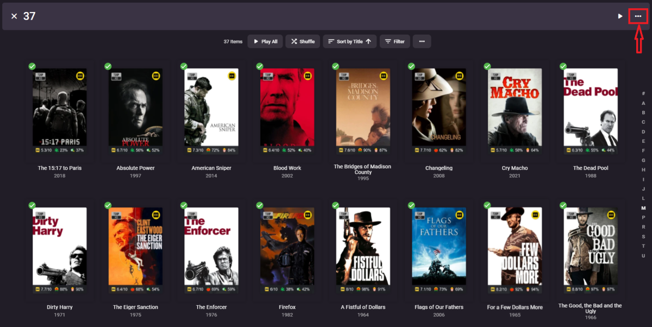Jump to letter G in index
652x327 pixels.
tap(643, 160)
